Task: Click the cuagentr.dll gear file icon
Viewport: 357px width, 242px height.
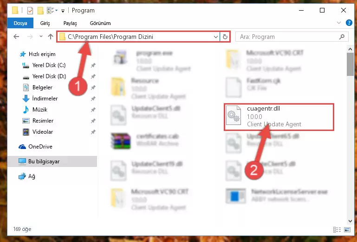Action: pos(234,115)
